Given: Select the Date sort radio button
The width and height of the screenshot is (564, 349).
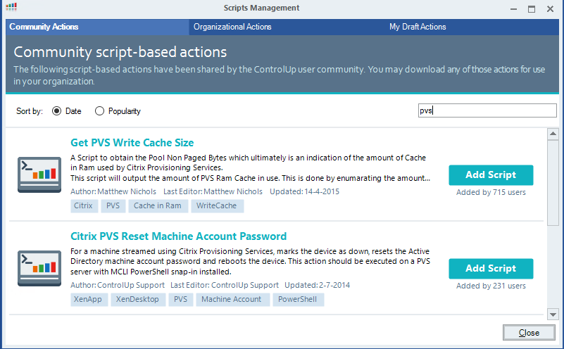Looking at the screenshot, I should [x=56, y=111].
